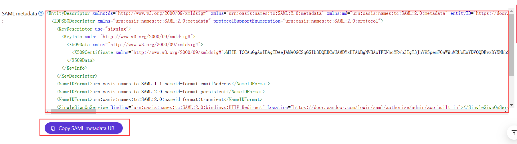Click the horizontal scrollbar thumb in metadata box
517x144 pixels.
[73, 111]
